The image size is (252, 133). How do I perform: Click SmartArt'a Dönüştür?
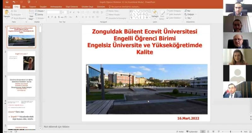coord(116,18)
